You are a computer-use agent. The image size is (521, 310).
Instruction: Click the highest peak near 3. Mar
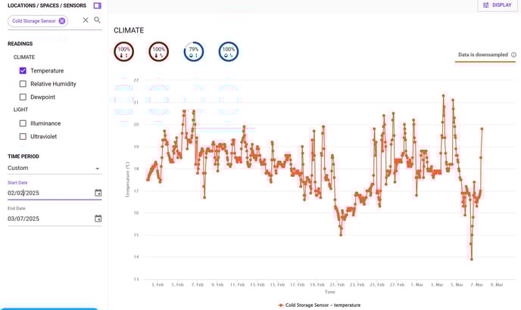click(443, 95)
